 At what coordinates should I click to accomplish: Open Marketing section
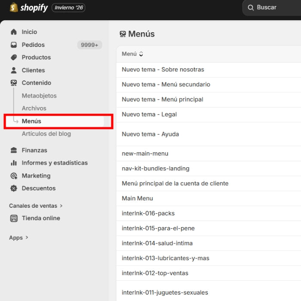coord(36,176)
